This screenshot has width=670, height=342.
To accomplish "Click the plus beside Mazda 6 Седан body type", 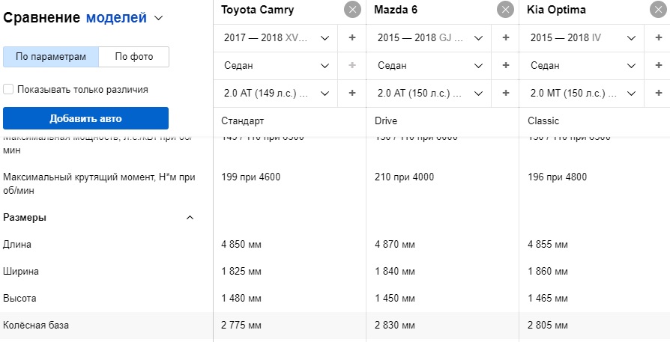I will 505,65.
